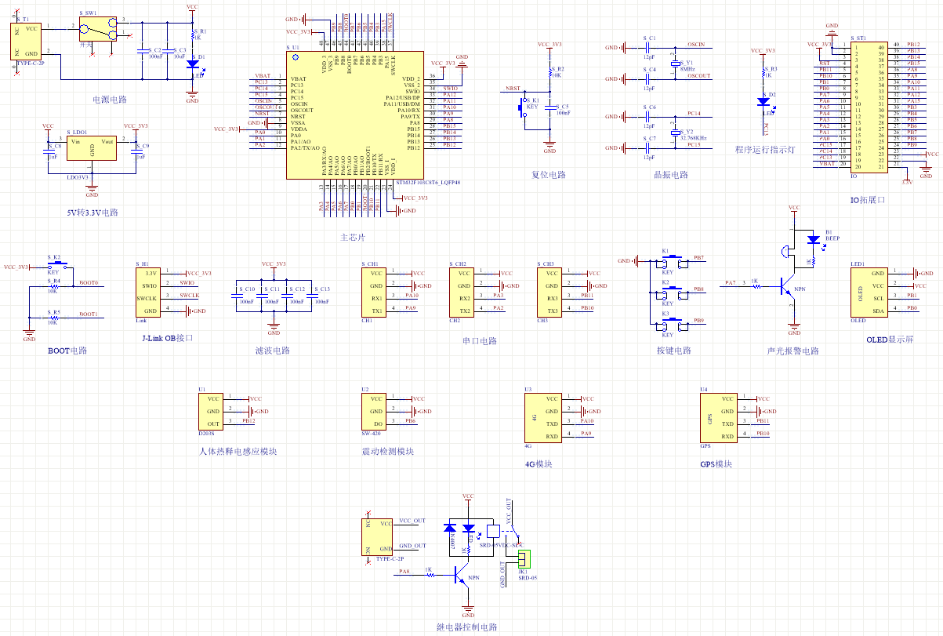This screenshot has height=636, width=943.
Task: Click the 'J-Link OB接口' section title
Action: pos(167,338)
